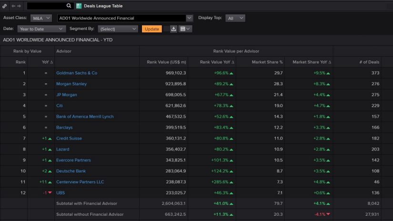The height and width of the screenshot is (221, 393).
Task: Select Subtotal without Financial Advisor row label
Action: (x=90, y=214)
